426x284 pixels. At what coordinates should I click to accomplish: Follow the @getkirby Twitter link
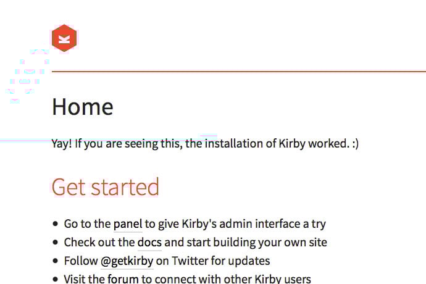point(127,261)
